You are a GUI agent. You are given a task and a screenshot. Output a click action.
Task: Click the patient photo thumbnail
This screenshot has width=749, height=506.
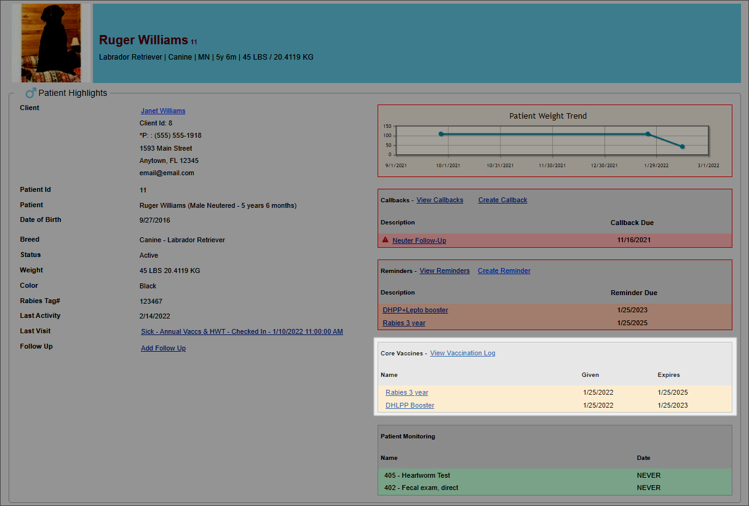tap(51, 43)
